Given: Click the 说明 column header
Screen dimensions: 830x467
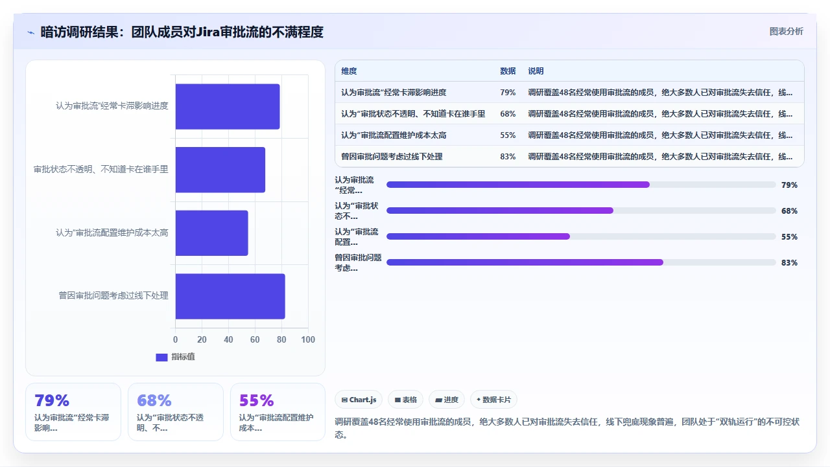Looking at the screenshot, I should (536, 71).
